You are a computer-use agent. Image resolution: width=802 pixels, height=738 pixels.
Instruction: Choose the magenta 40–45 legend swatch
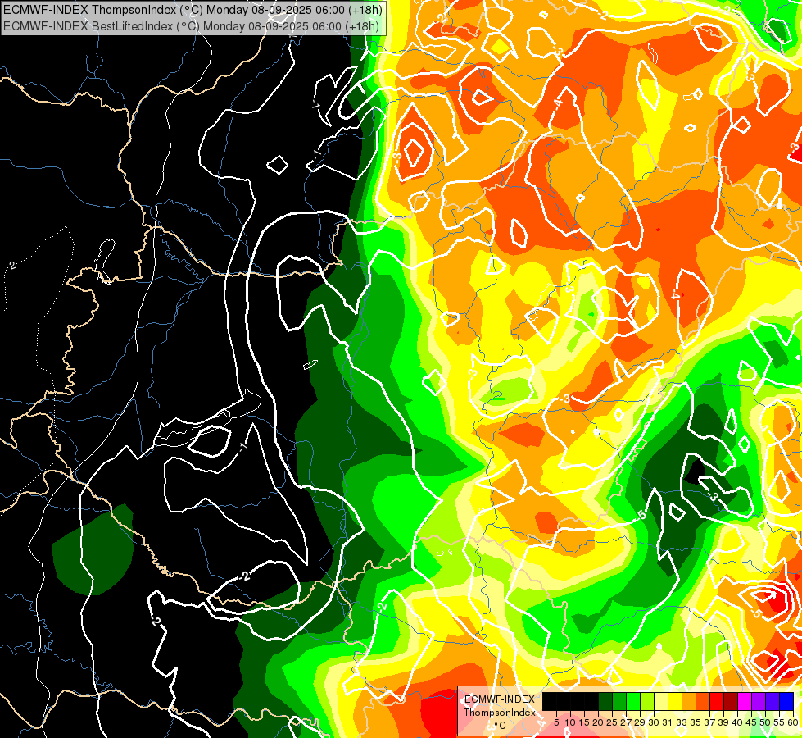tap(745, 701)
